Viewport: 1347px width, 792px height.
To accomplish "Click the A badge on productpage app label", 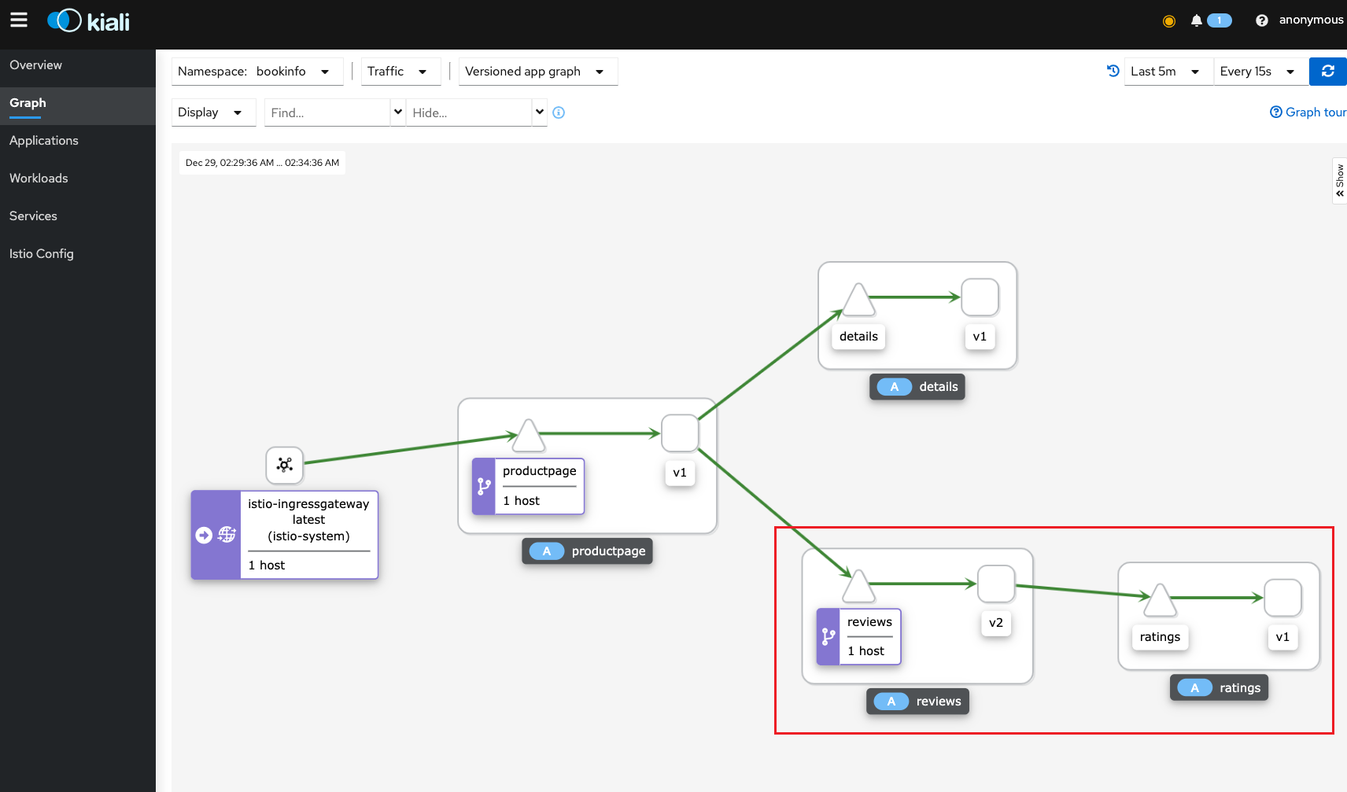I will (547, 551).
